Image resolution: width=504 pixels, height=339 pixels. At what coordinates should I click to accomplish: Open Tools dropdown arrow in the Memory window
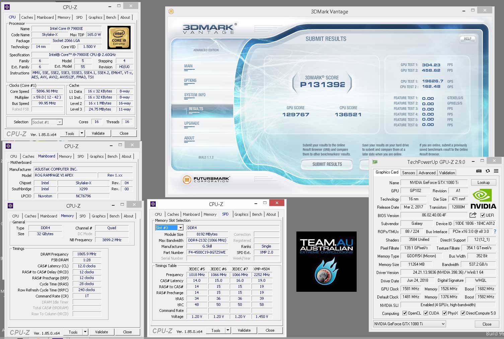[85, 332]
